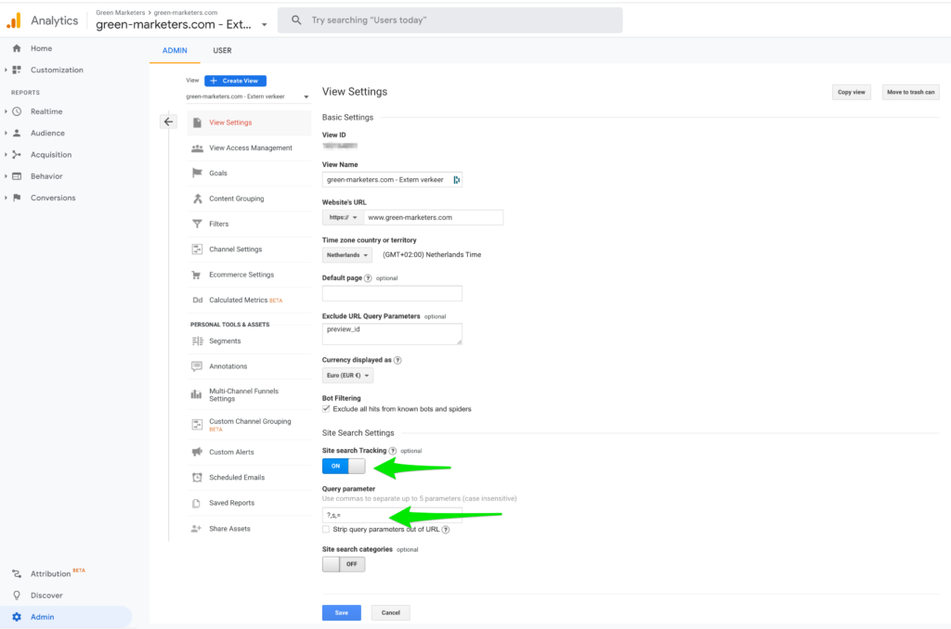Screen dimensions: 951x629
Task: Click the Save button
Action: (341, 612)
